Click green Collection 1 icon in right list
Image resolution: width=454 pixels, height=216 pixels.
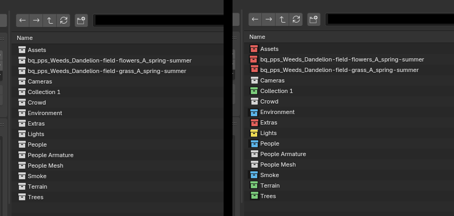(254, 91)
